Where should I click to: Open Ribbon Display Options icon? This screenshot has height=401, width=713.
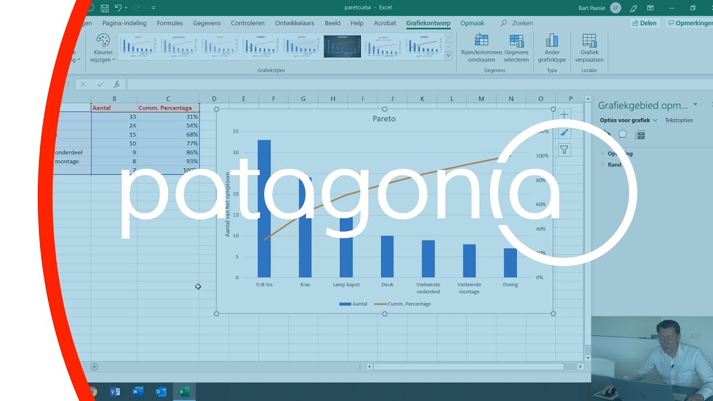coord(651,8)
